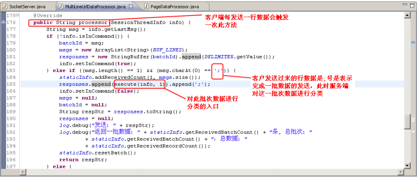Click the Java file icon on MultiLineUrlDataProcessor.java tab
The height and width of the screenshot is (177, 417).
click(60, 6)
